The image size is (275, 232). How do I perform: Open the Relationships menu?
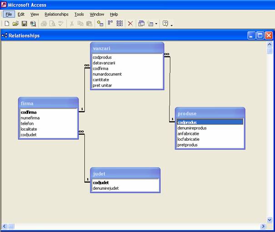56,14
